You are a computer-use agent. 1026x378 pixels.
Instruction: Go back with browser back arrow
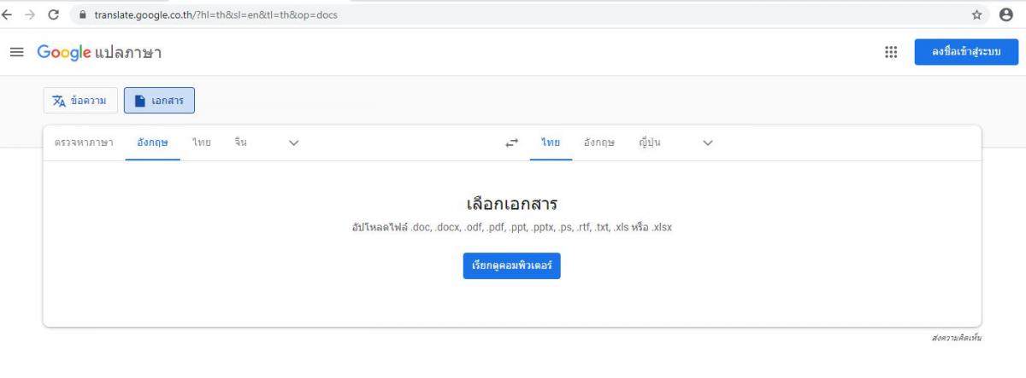coord(8,15)
